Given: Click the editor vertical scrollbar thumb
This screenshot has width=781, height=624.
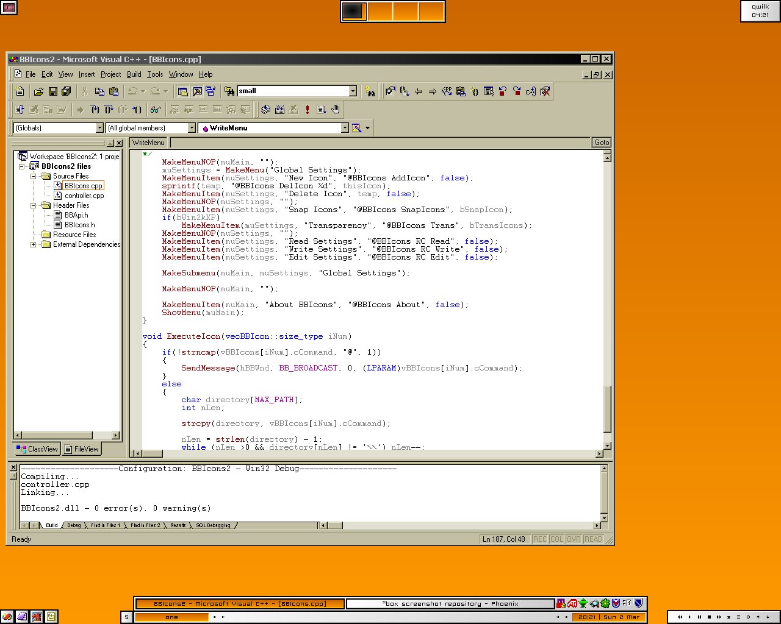Looking at the screenshot, I should point(607,409).
